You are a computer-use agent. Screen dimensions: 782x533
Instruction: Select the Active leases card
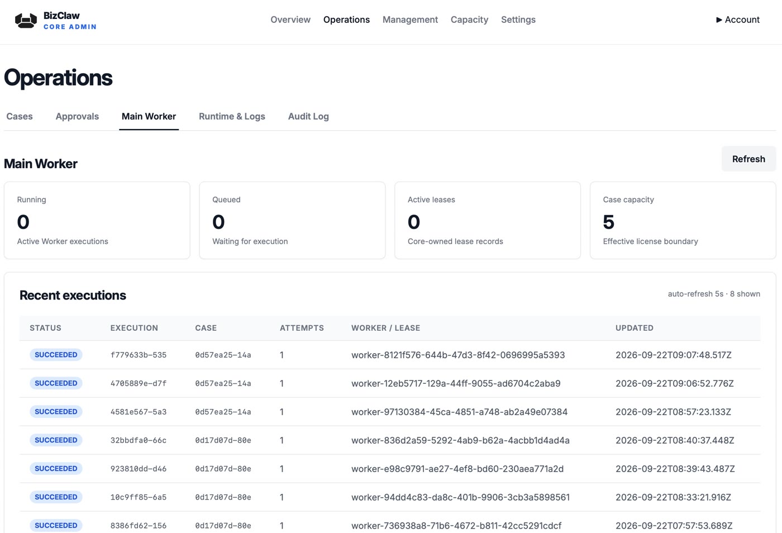pyautogui.click(x=488, y=220)
